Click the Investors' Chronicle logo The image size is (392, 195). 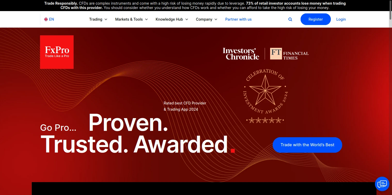tap(241, 54)
